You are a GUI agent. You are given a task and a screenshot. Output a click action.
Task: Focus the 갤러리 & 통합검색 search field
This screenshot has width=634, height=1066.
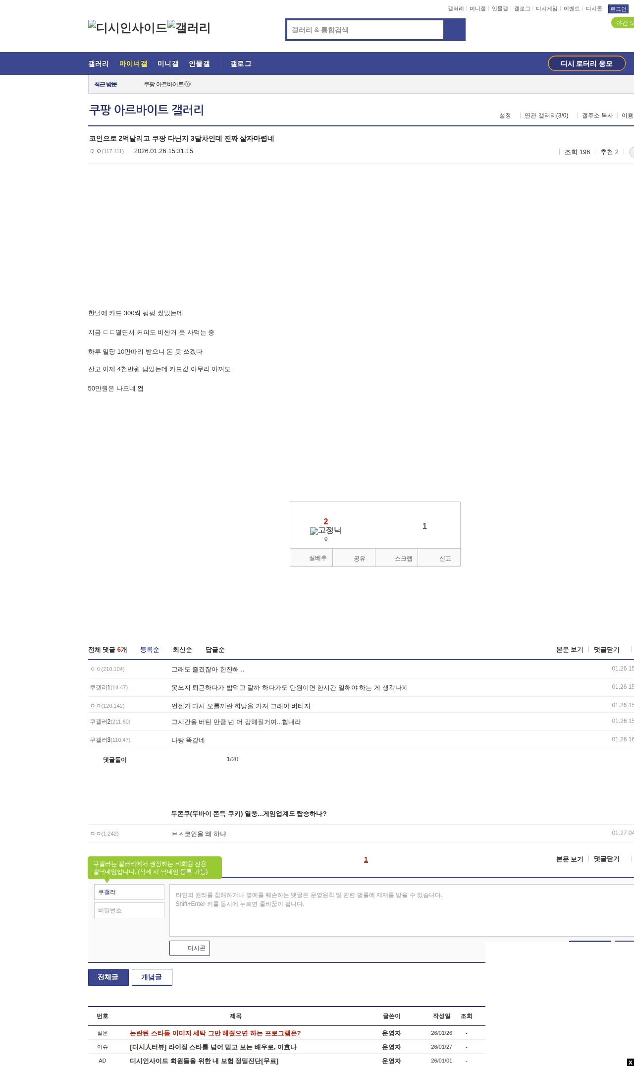coord(366,30)
